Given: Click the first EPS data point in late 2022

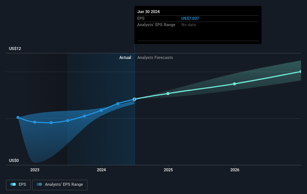Looking at the screenshot, I should [18, 118].
